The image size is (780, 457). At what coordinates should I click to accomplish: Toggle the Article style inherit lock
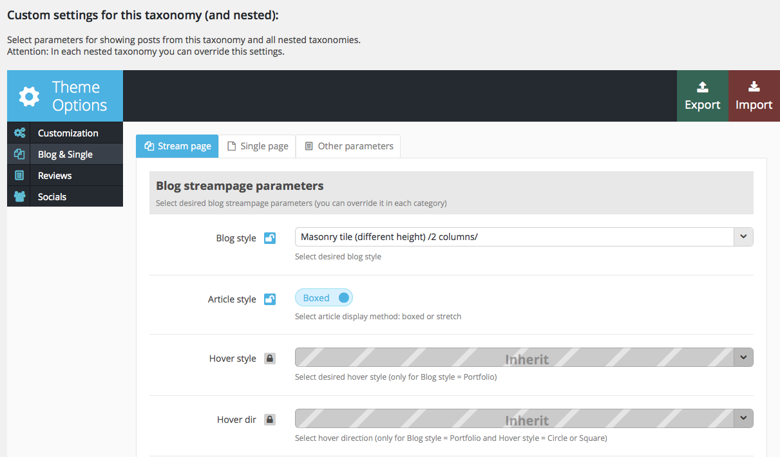pos(270,299)
